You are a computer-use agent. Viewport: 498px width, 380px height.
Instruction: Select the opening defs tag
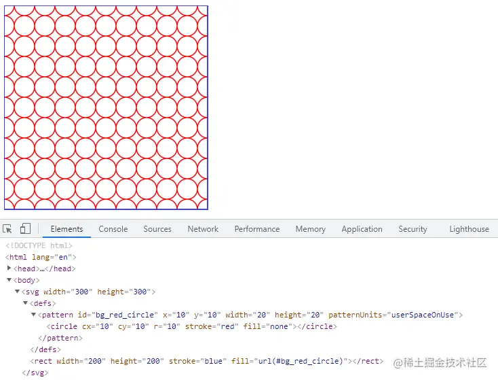43,303
